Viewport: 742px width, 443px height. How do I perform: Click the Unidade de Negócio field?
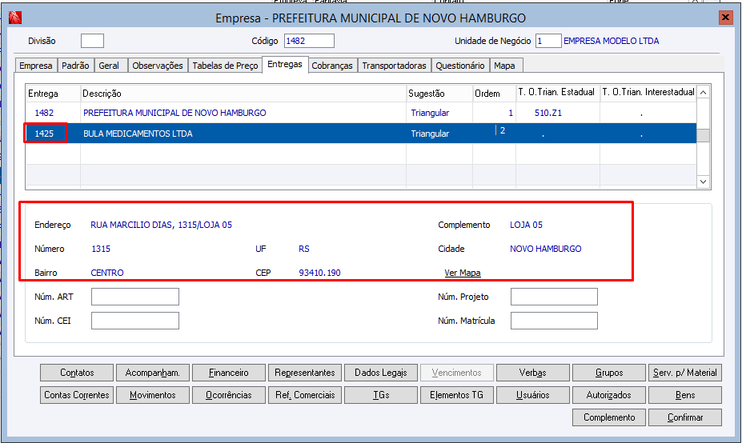[548, 41]
